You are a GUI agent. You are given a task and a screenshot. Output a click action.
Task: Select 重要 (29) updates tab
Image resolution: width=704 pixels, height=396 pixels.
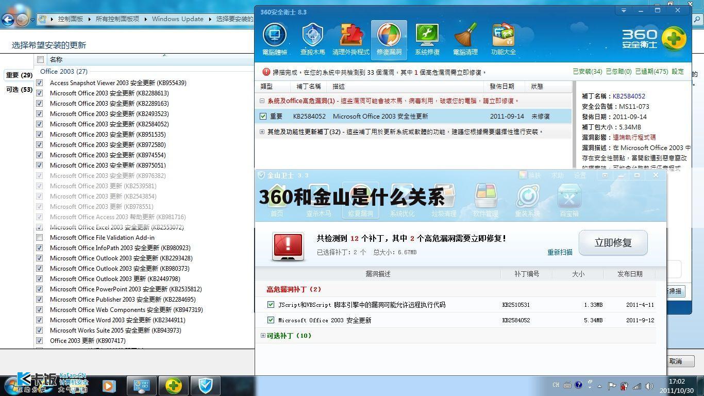[x=19, y=75]
